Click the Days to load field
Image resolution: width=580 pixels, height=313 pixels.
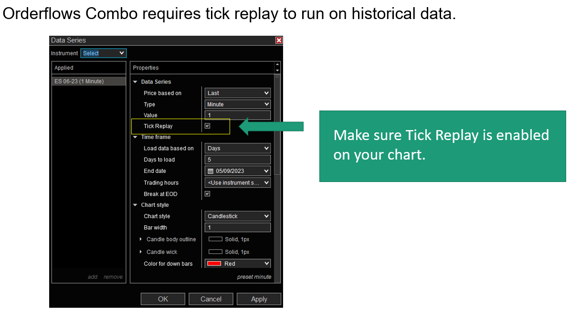[x=238, y=160]
